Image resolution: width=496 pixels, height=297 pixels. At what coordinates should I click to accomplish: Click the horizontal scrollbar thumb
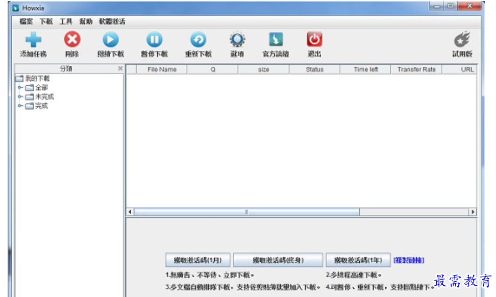(247, 212)
